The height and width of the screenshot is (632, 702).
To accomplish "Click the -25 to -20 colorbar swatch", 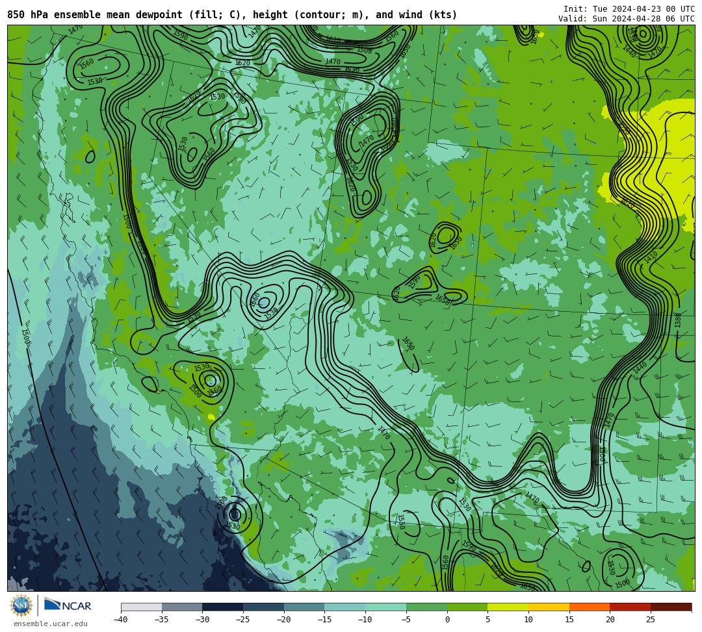I will tap(264, 607).
